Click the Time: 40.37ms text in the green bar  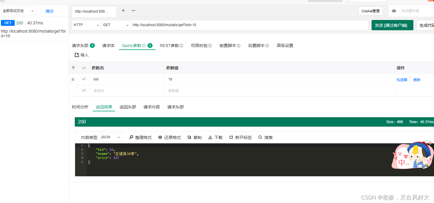pos(421,122)
